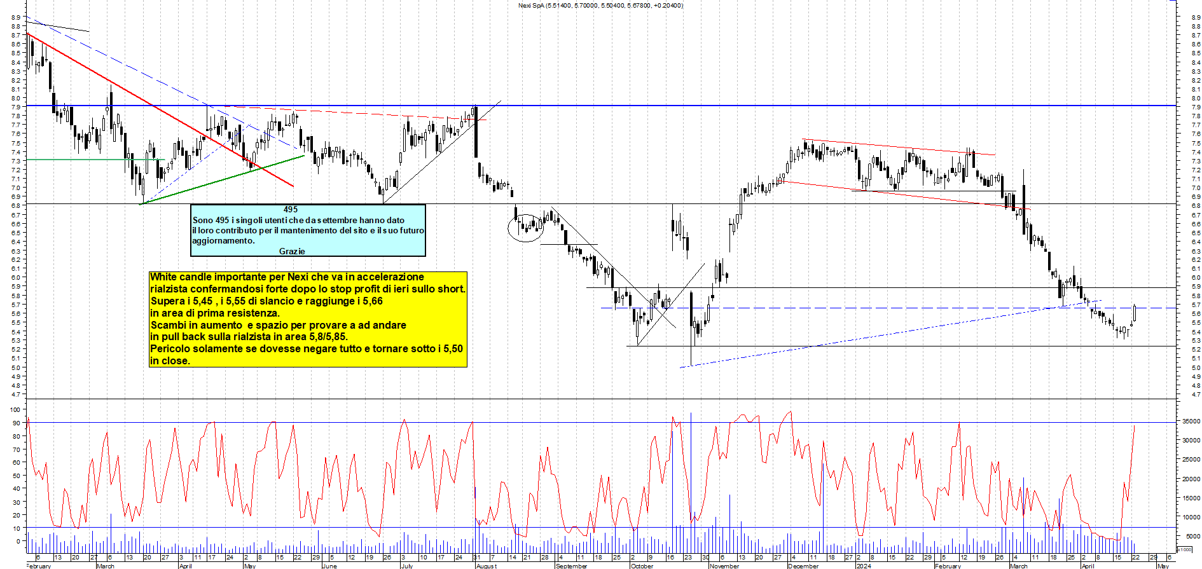Click the '495' heading in the cyan box

pos(291,209)
